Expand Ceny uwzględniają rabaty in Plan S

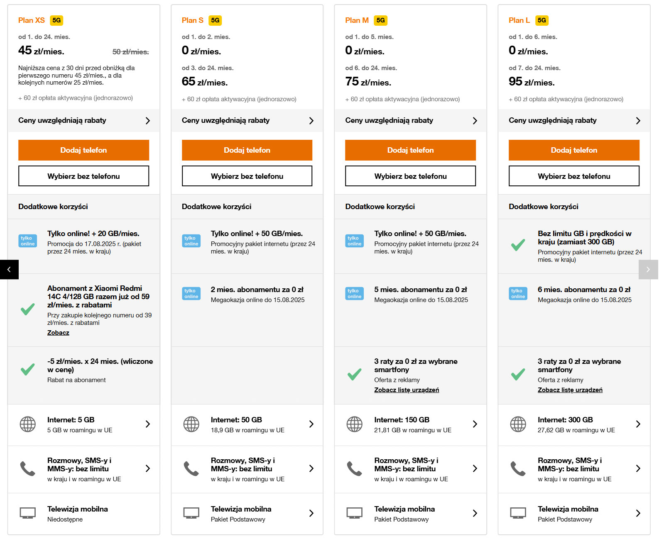tap(247, 120)
